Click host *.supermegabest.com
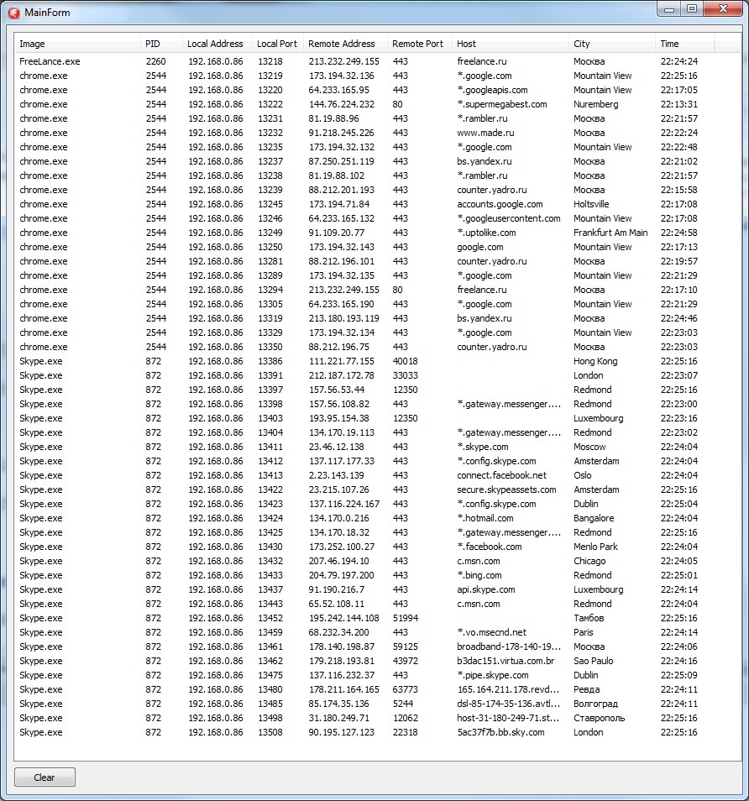Image resolution: width=749 pixels, height=801 pixels. (x=502, y=104)
